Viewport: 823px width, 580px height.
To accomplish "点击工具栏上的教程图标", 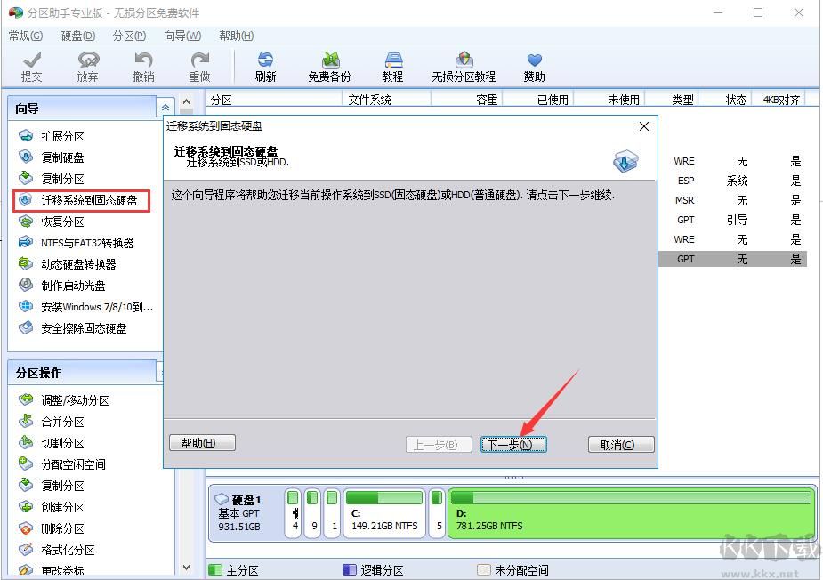I will (x=392, y=62).
